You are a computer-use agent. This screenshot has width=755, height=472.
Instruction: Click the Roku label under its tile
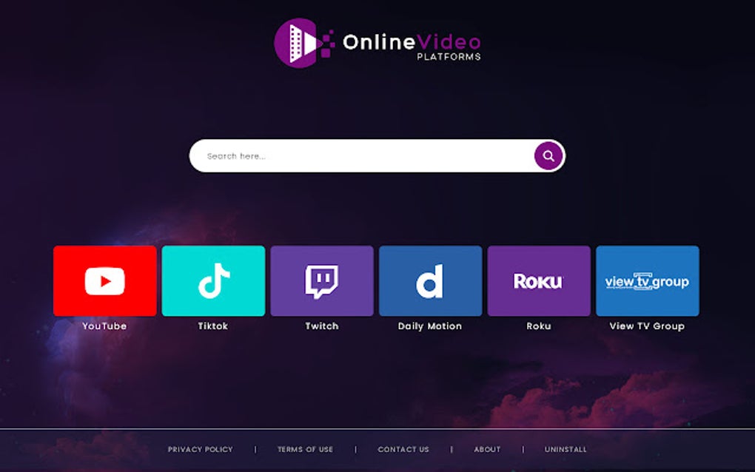click(540, 326)
